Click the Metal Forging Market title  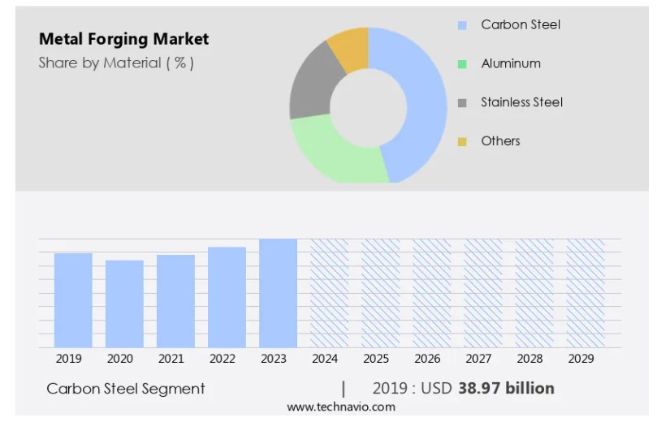coord(123,39)
